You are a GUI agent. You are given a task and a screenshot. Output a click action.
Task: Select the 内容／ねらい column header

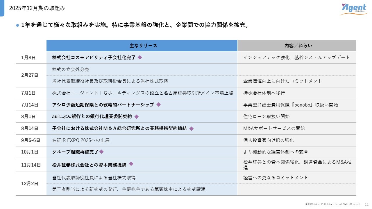point(296,46)
